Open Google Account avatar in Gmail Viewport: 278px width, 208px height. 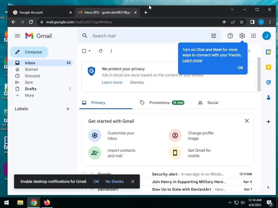click(x=267, y=36)
